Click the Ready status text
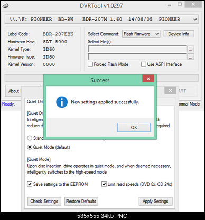 (x=8, y=104)
